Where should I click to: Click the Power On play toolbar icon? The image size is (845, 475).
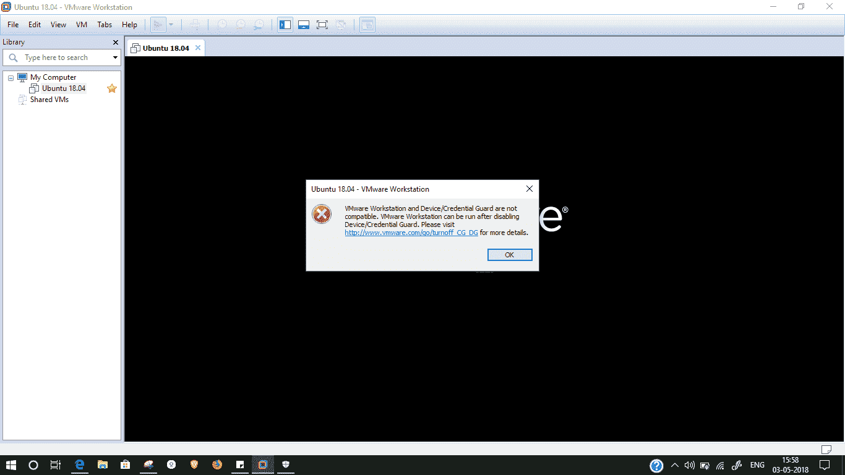click(158, 25)
